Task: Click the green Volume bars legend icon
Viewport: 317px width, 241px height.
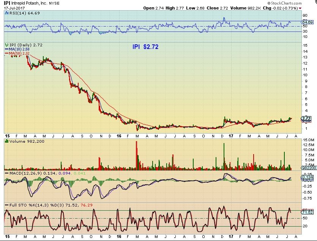Action: coord(5,141)
